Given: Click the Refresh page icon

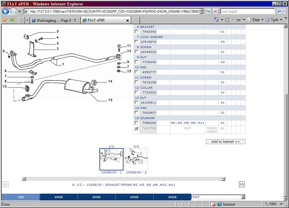Looking at the screenshot, I should pyautogui.click(x=208, y=11).
